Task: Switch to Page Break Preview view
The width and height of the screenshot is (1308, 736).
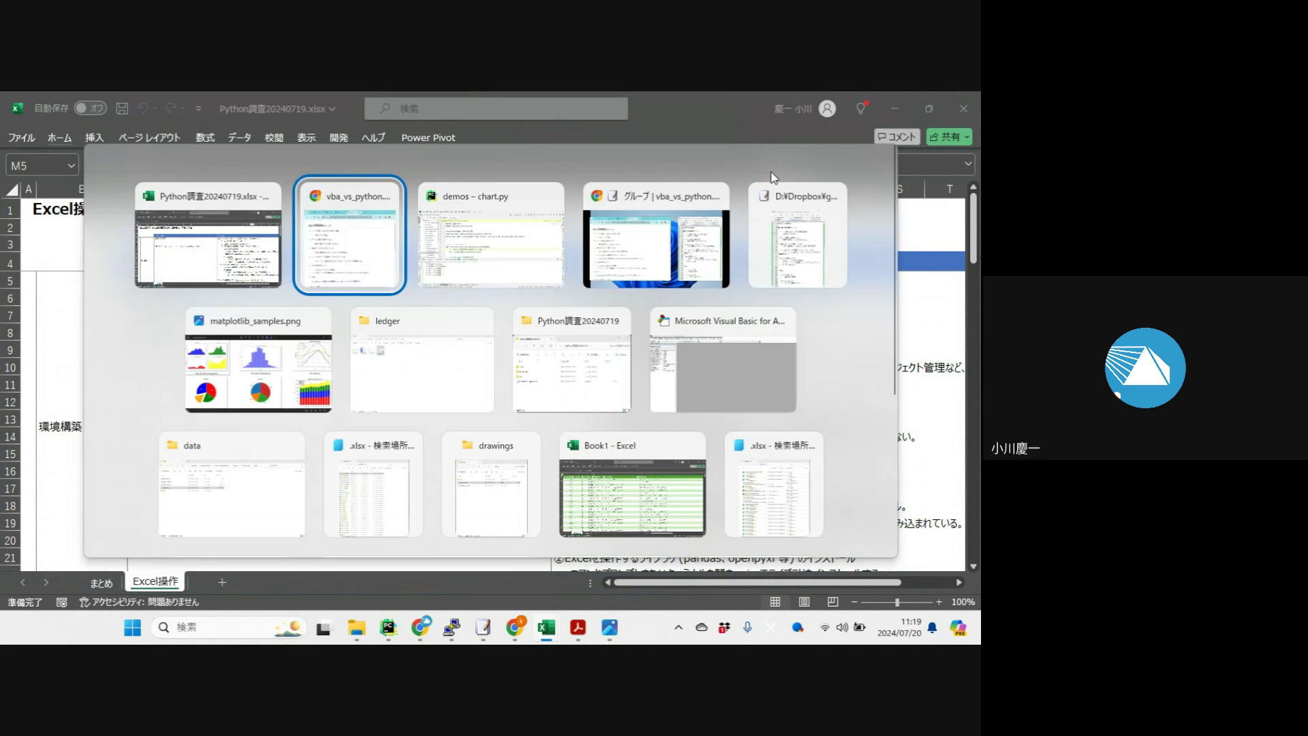Action: point(832,602)
